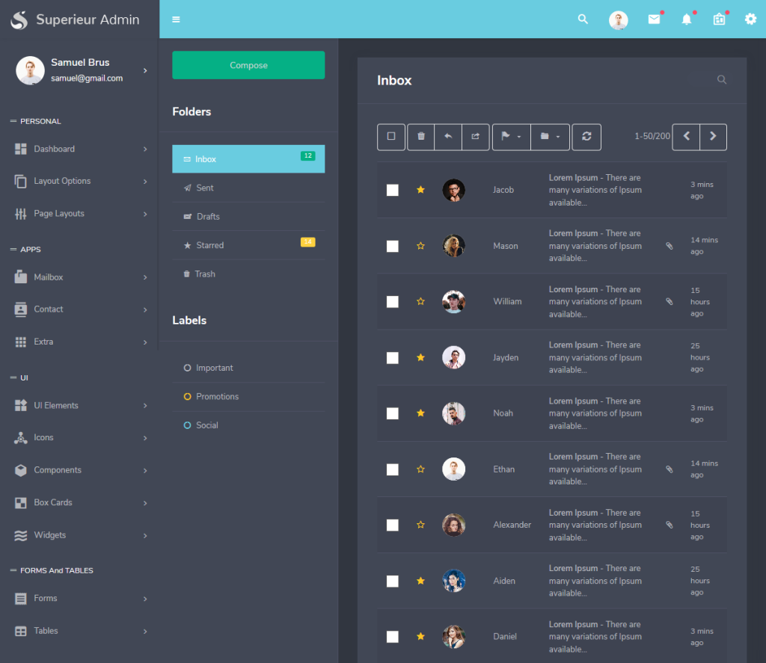Image resolution: width=766 pixels, height=663 pixels.
Task: Check the select-all checkbox in mail toolbar
Action: (x=390, y=137)
